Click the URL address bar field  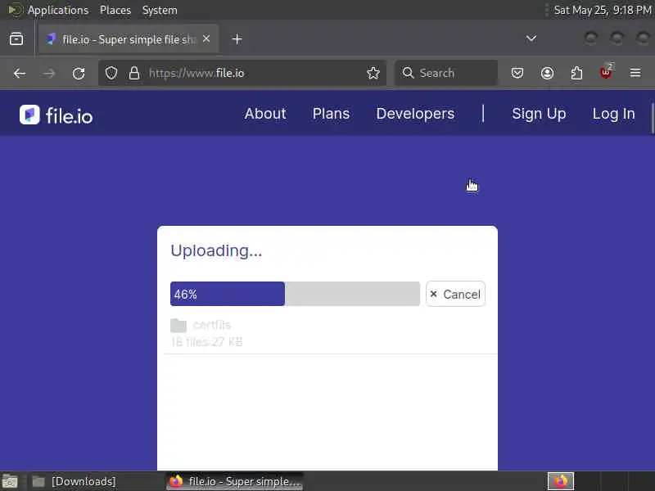click(x=242, y=73)
